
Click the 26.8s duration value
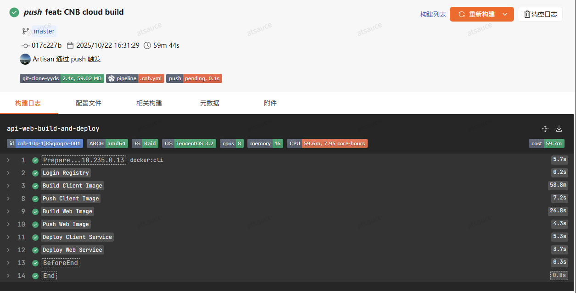click(558, 211)
